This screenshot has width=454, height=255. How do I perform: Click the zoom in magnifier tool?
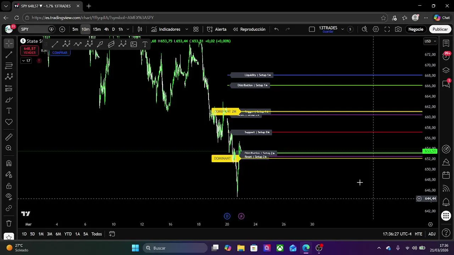pyautogui.click(x=9, y=148)
